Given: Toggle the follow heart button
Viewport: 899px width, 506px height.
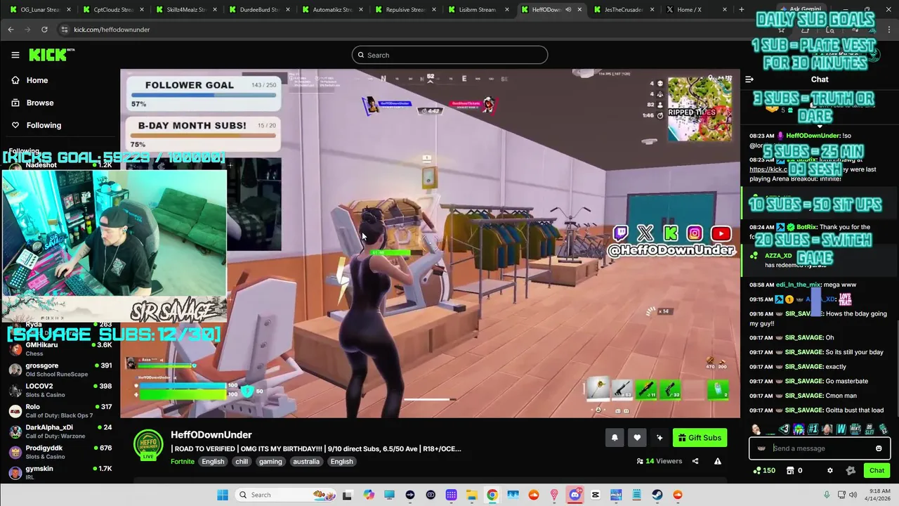Looking at the screenshot, I should point(637,438).
